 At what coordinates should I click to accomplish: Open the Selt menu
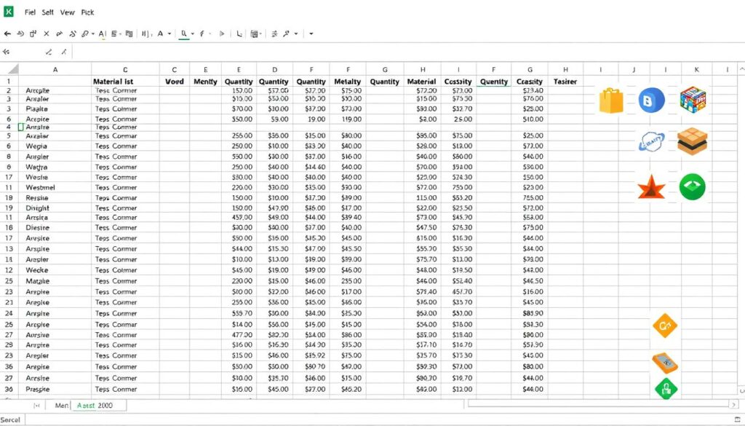pyautogui.click(x=47, y=12)
